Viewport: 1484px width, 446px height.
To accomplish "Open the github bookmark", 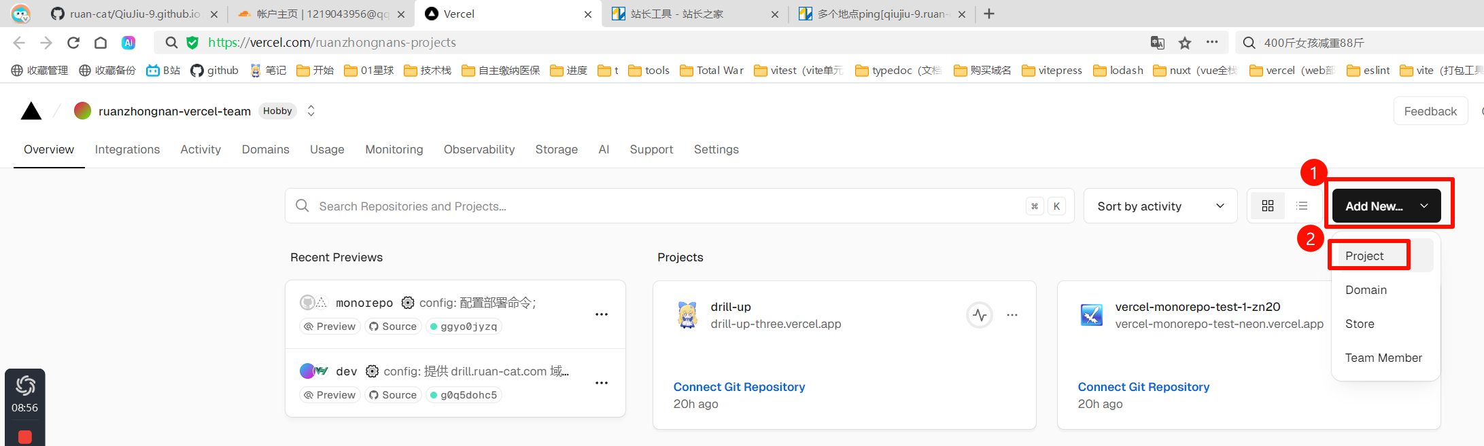I will 215,71.
